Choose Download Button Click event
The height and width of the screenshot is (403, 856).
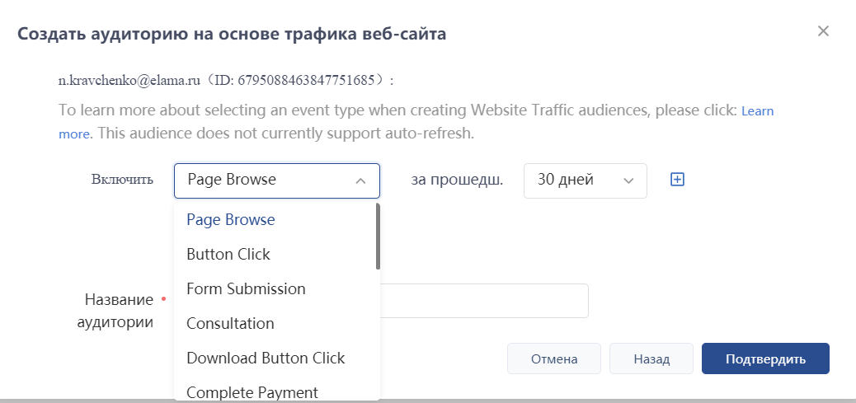coord(266,358)
